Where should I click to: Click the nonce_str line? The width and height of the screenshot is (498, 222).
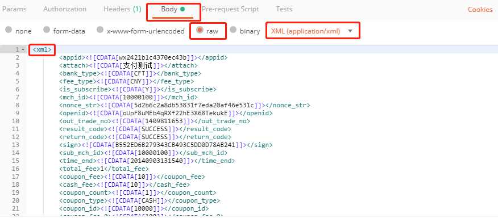(185, 105)
